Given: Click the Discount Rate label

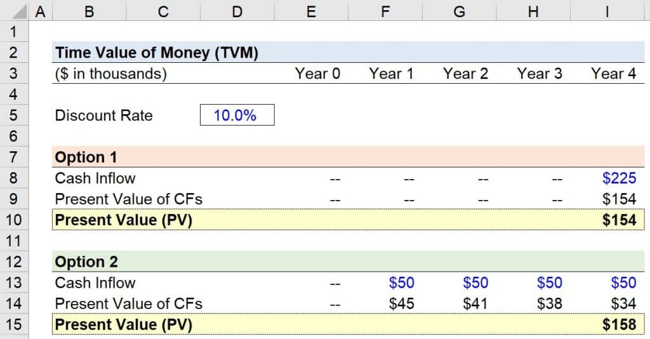Looking at the screenshot, I should tap(103, 115).
